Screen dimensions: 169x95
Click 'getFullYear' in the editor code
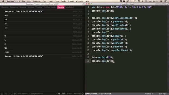[120, 50]
